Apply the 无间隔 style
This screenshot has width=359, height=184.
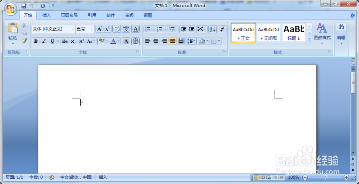click(269, 33)
